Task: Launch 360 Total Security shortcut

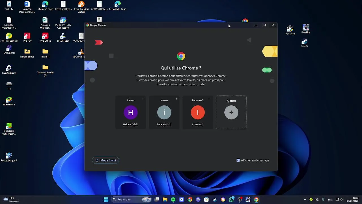Action: (x=9, y=37)
